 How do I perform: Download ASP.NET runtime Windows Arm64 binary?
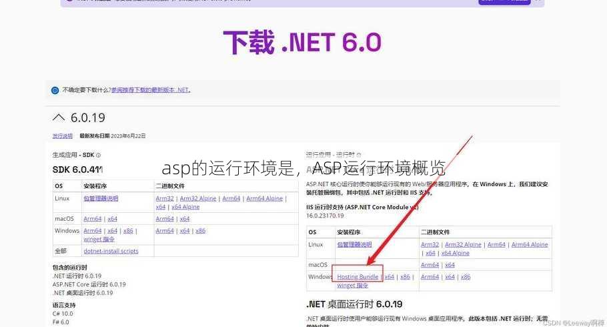[430, 277]
